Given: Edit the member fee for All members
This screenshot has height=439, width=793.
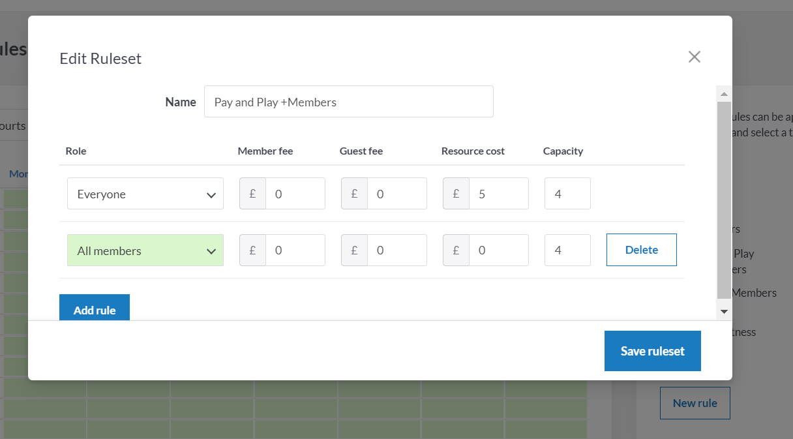Looking at the screenshot, I should click(294, 250).
